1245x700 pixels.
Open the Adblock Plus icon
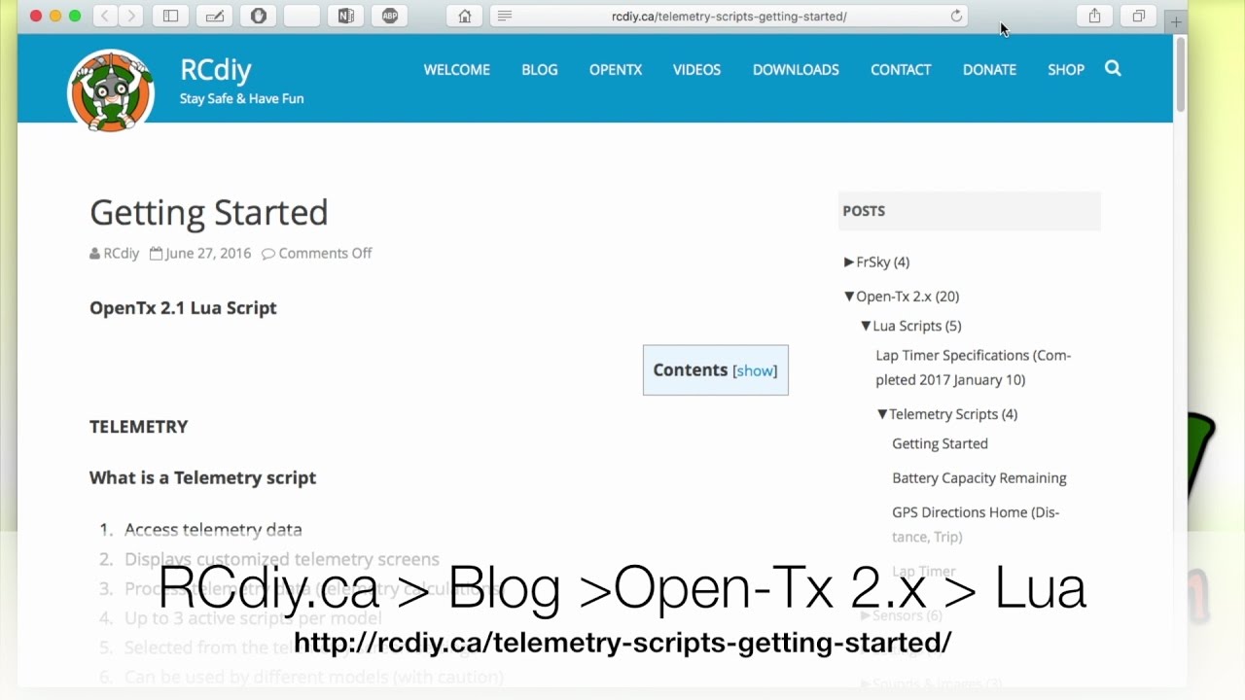tap(389, 16)
